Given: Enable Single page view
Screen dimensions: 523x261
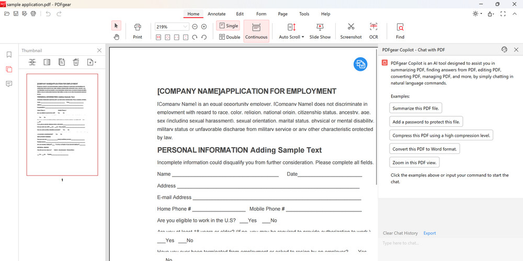Looking at the screenshot, I should click(x=228, y=26).
